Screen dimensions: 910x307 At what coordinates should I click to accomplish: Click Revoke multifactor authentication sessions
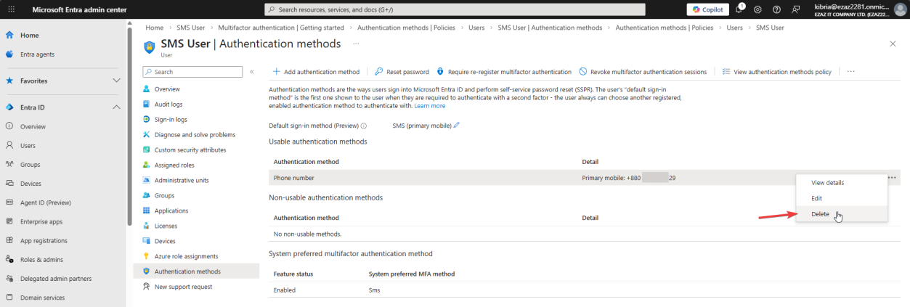pos(643,72)
